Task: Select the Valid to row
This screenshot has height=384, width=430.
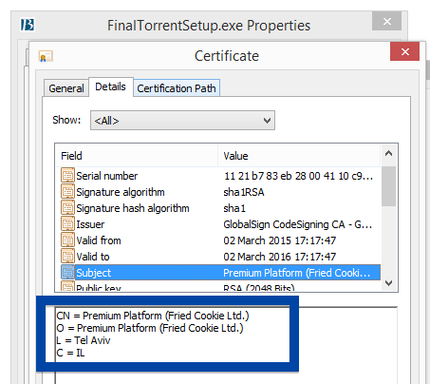Action: (218, 257)
